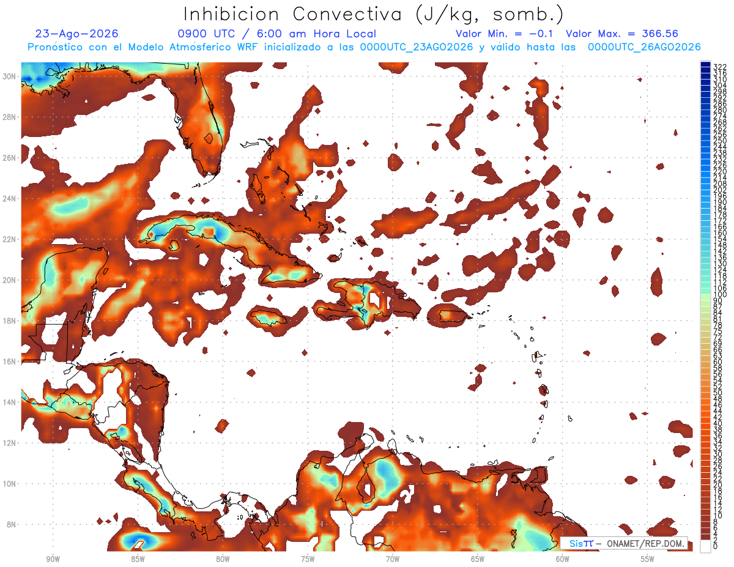Click the 'Valor Max. = 366.56' text
Viewport: 734px width, 567px height.
[x=622, y=34]
